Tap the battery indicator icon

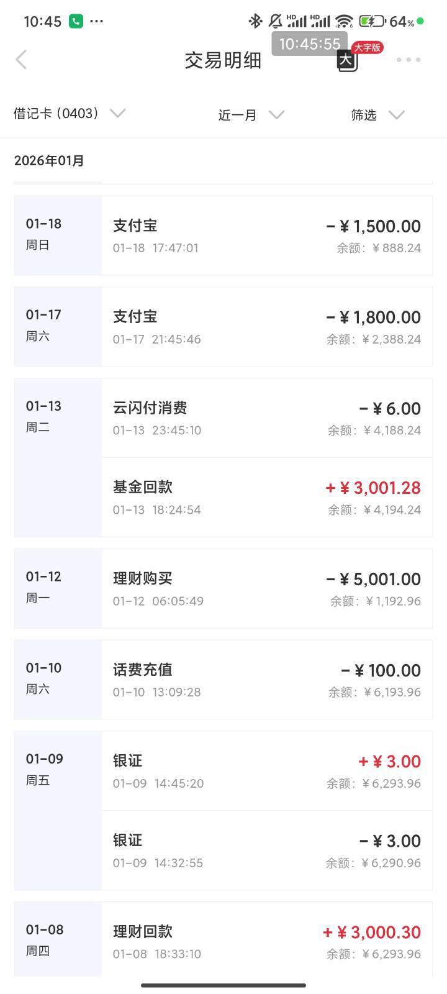[x=371, y=21]
